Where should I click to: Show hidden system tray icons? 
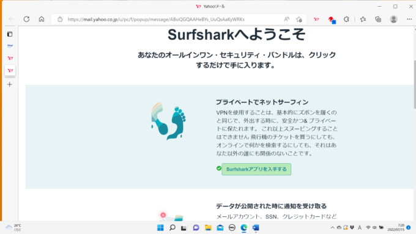[332, 227]
